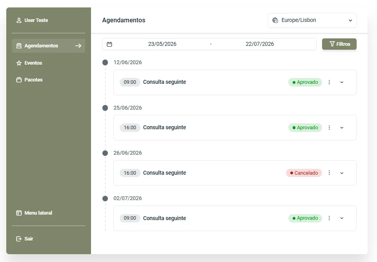The height and width of the screenshot is (262, 377).
Task: Click the 09:00 time chip on 12/06/2026
Action: click(130, 82)
